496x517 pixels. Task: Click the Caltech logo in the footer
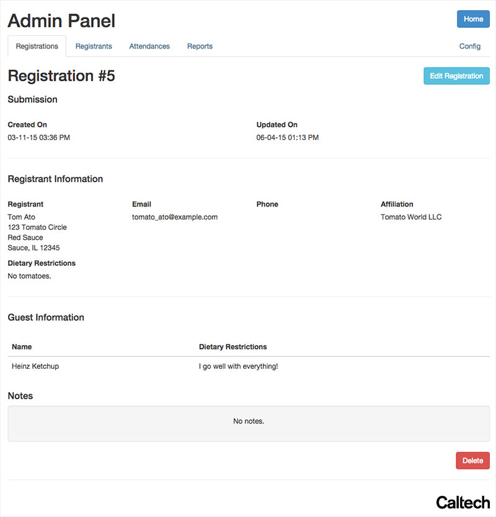click(x=463, y=503)
